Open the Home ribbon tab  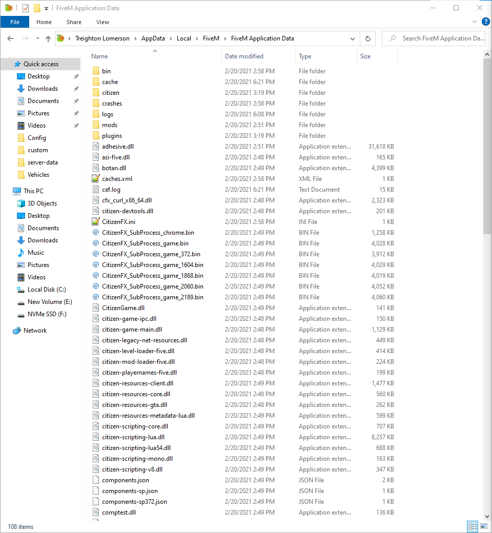[x=44, y=22]
